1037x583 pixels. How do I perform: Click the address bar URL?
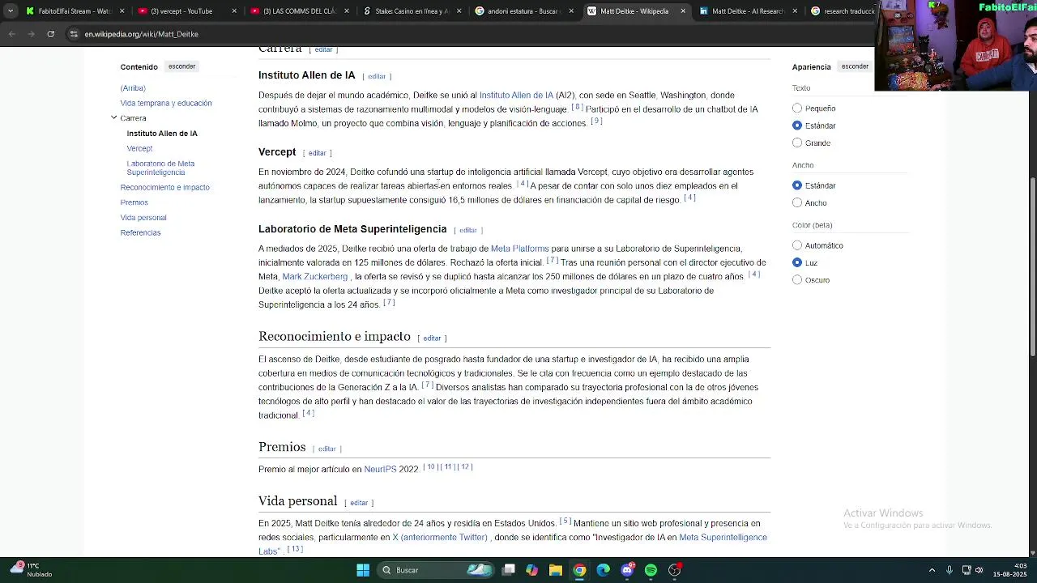pyautogui.click(x=142, y=34)
